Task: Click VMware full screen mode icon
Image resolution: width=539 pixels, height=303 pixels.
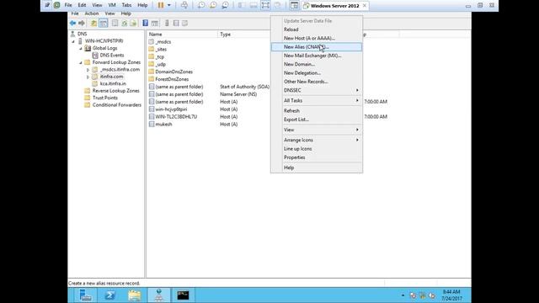Action: tap(265, 5)
